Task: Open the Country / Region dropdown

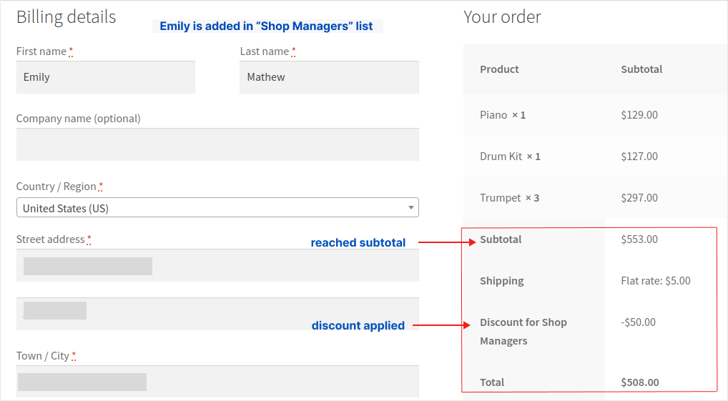Action: tap(217, 208)
